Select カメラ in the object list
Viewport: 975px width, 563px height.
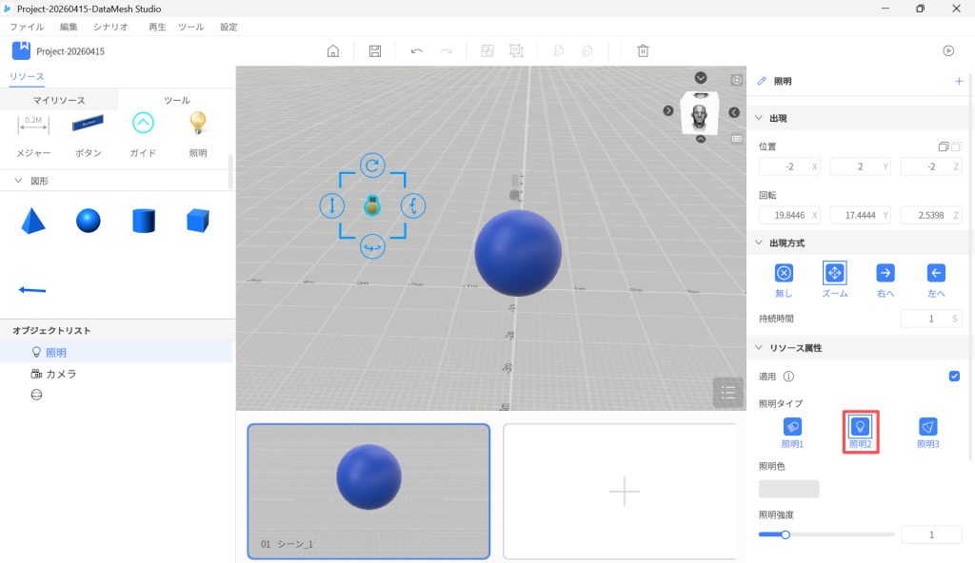pos(61,374)
